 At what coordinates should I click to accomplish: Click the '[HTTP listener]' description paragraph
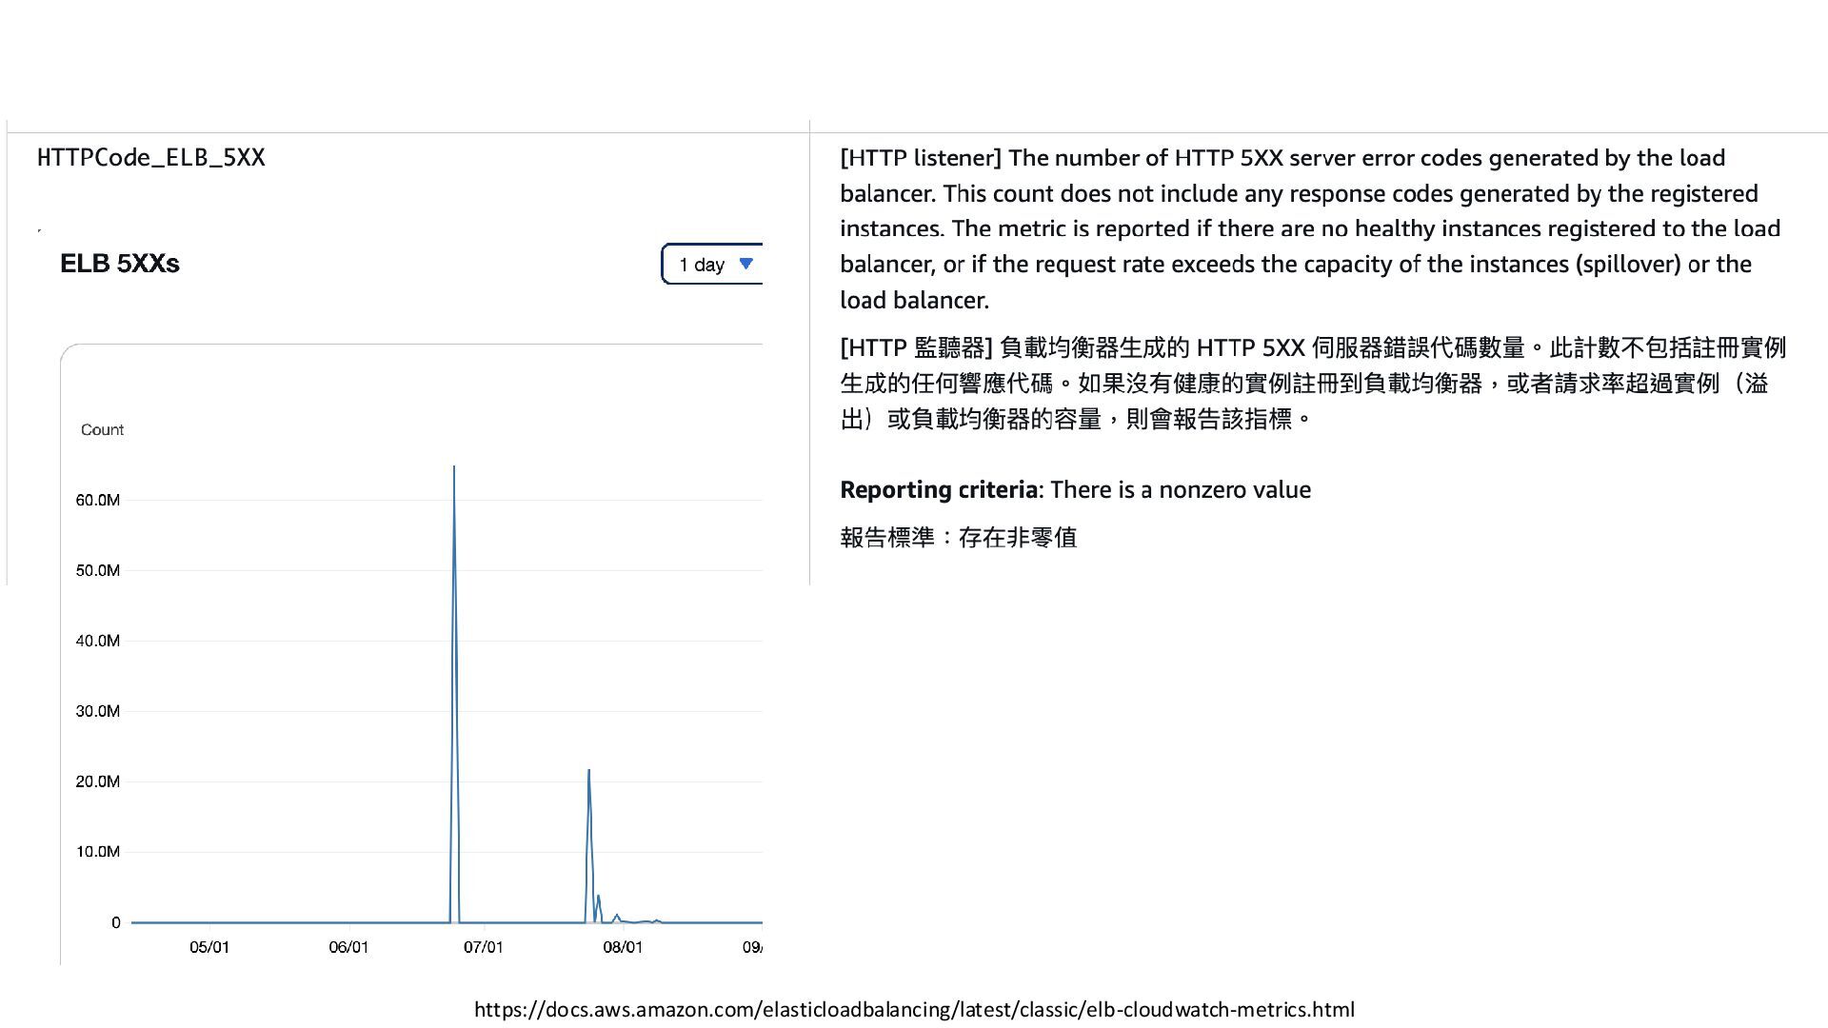1310,229
